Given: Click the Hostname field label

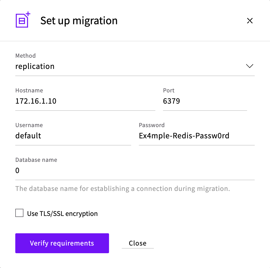Looking at the screenshot, I should pos(29,90).
